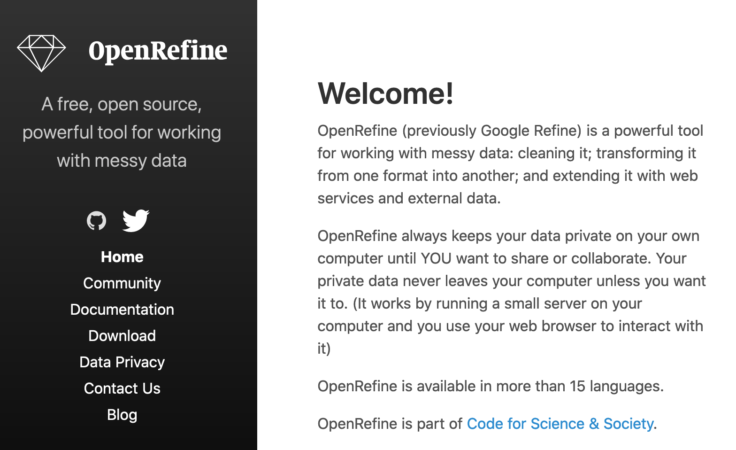Click the capitalized word YOU in text
736x450 pixels.
(436, 258)
